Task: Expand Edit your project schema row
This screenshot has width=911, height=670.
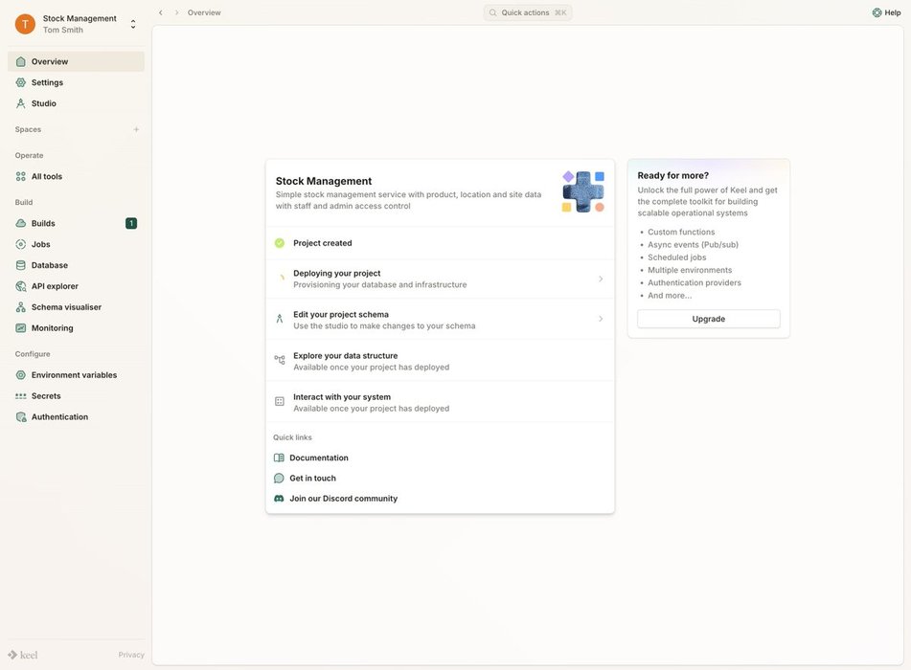Action: 601,320
